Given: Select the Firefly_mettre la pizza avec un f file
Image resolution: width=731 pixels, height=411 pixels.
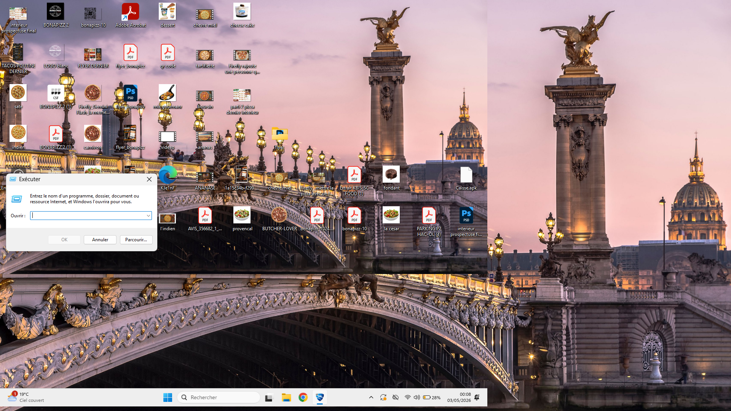Looking at the screenshot, I should coord(317,183).
